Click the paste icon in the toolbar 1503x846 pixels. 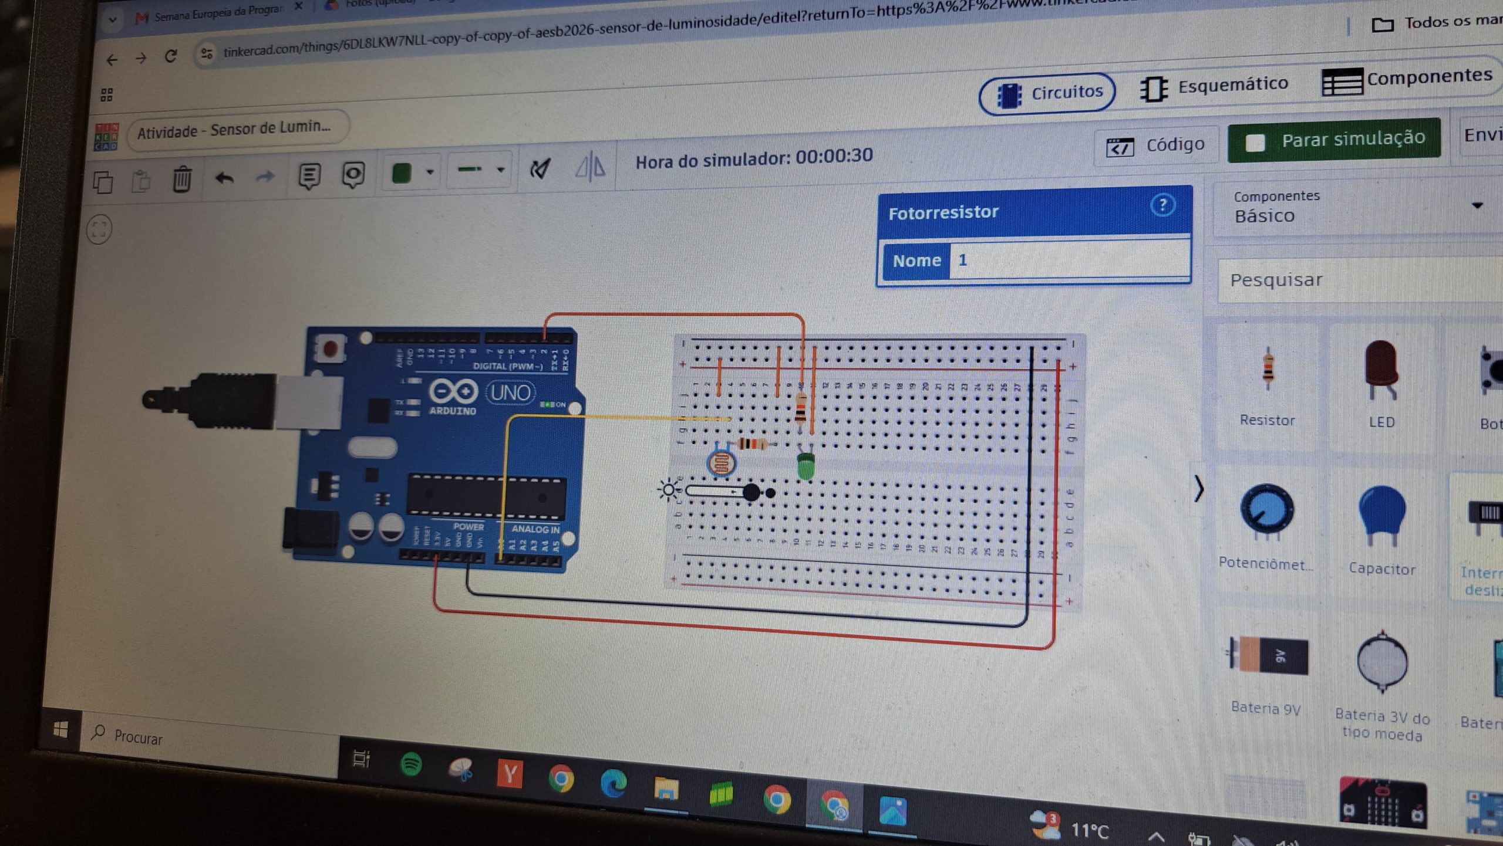click(x=141, y=181)
